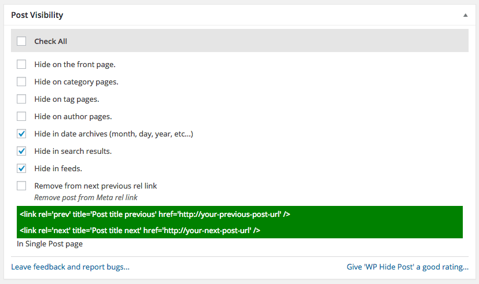Click the Post Visibility panel title
Viewport: 479px width, 284px height.
(x=37, y=15)
